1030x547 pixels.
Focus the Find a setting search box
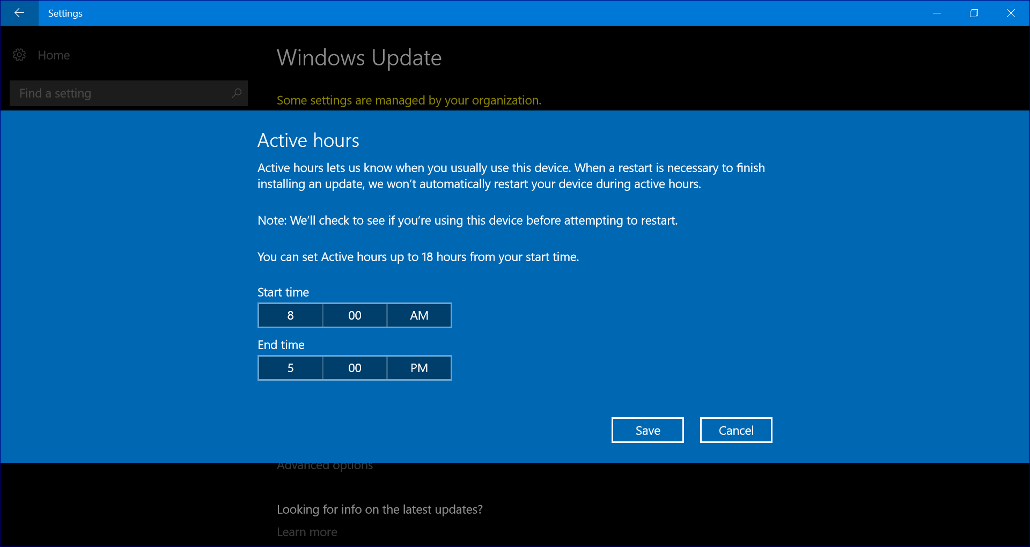pos(121,93)
